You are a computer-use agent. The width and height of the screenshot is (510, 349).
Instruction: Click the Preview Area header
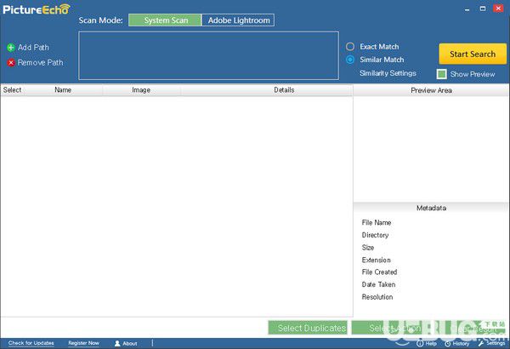(x=431, y=90)
